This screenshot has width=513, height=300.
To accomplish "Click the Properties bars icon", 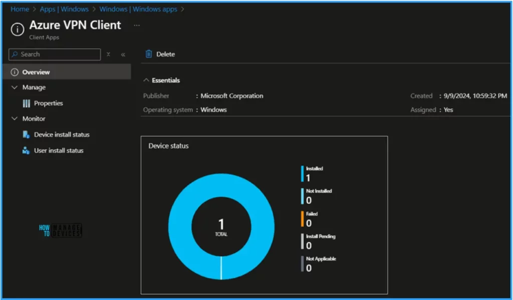I will coord(26,103).
